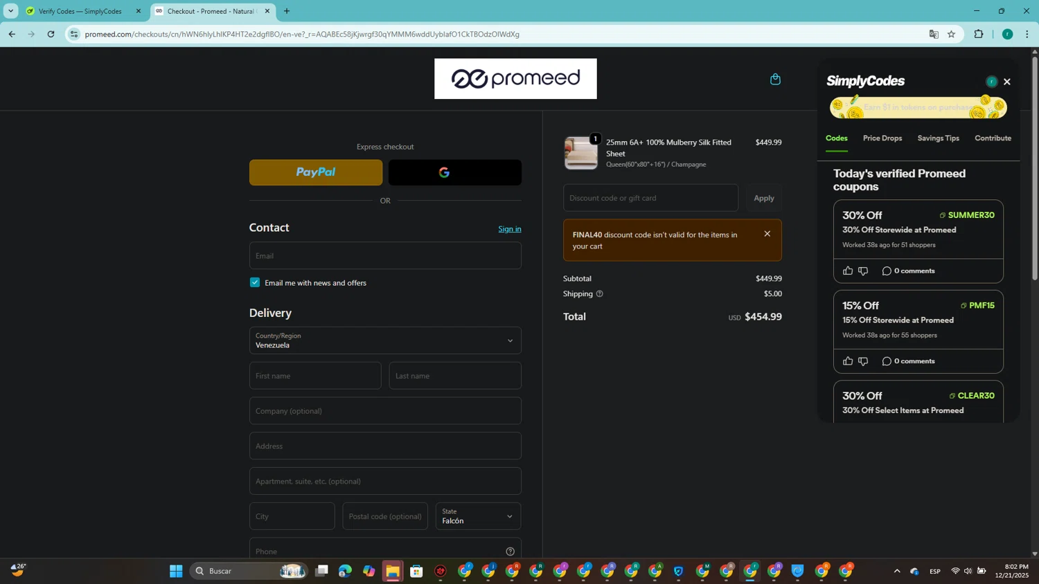Open the shopping bag cart icon
1039x584 pixels.
775,79
